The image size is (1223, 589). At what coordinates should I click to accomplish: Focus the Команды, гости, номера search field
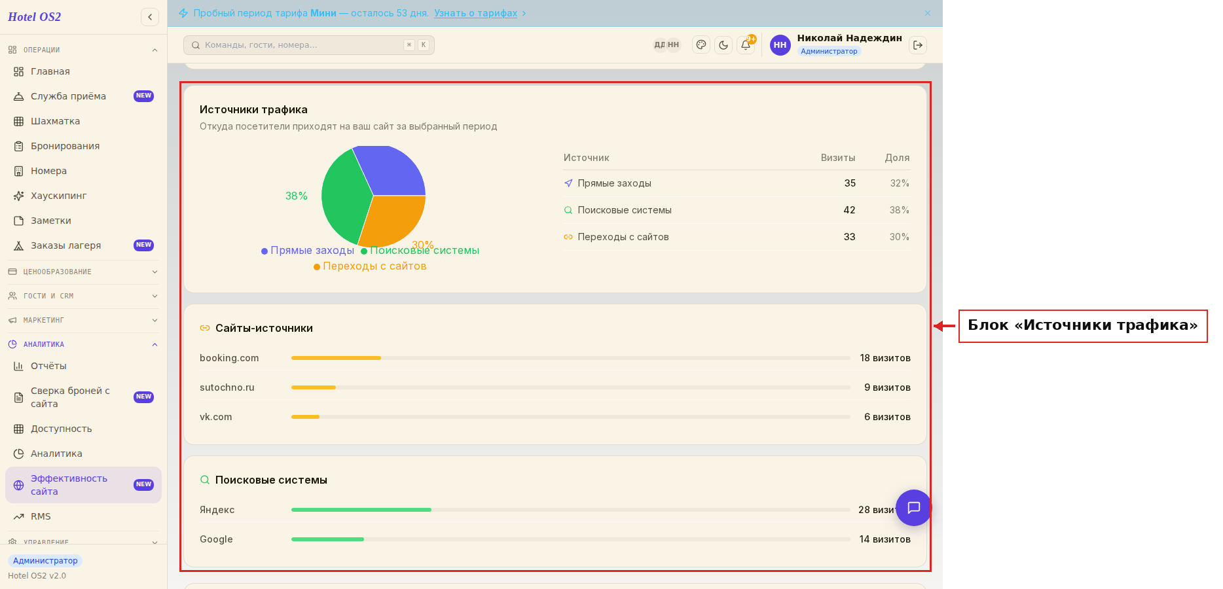tap(309, 45)
